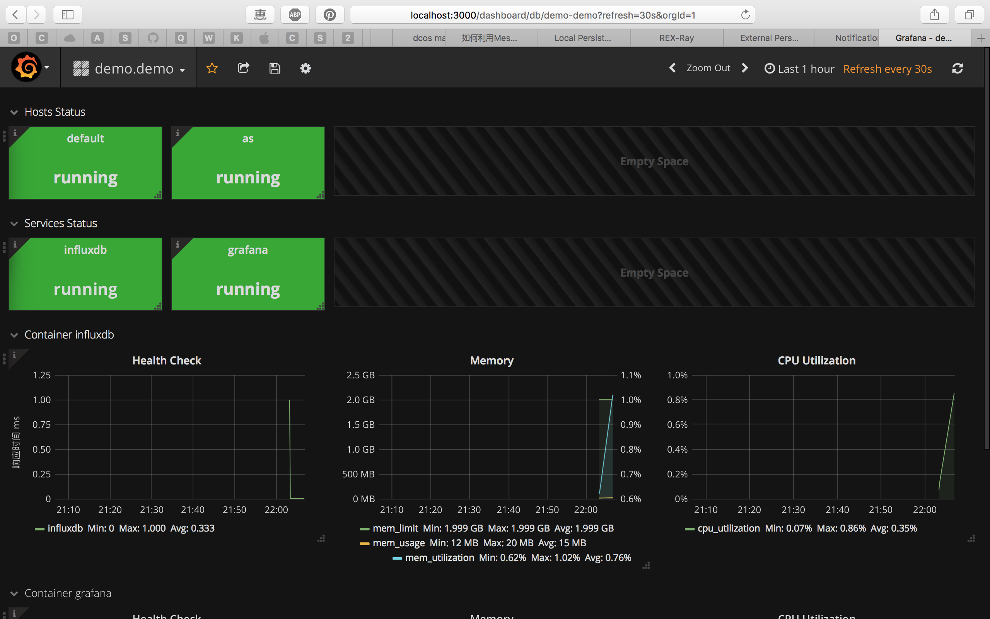Screen dimensions: 990x619
Task: Open Memory panel title menu
Action: [x=492, y=360]
